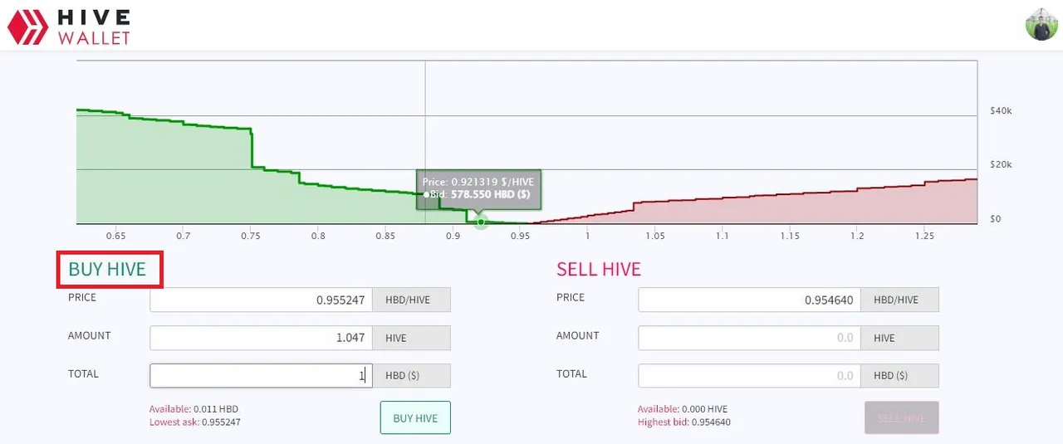The height and width of the screenshot is (444, 1063).
Task: Focus the buy AMOUNT input field
Action: pos(261,338)
